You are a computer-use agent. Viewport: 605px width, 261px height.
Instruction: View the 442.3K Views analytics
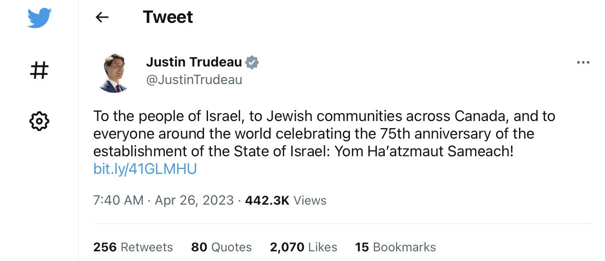coord(286,201)
